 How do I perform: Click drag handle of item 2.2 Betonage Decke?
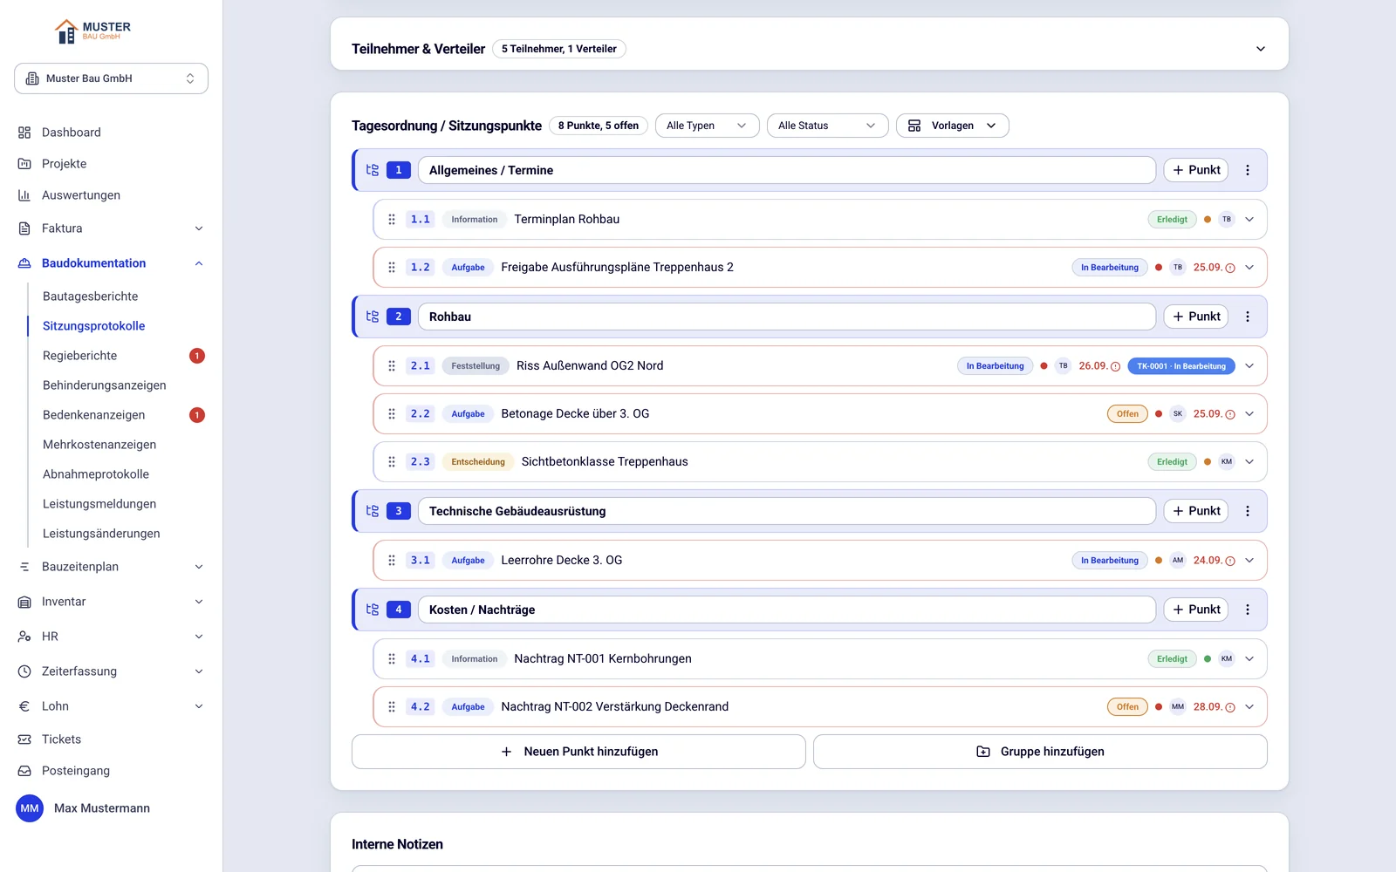click(392, 414)
